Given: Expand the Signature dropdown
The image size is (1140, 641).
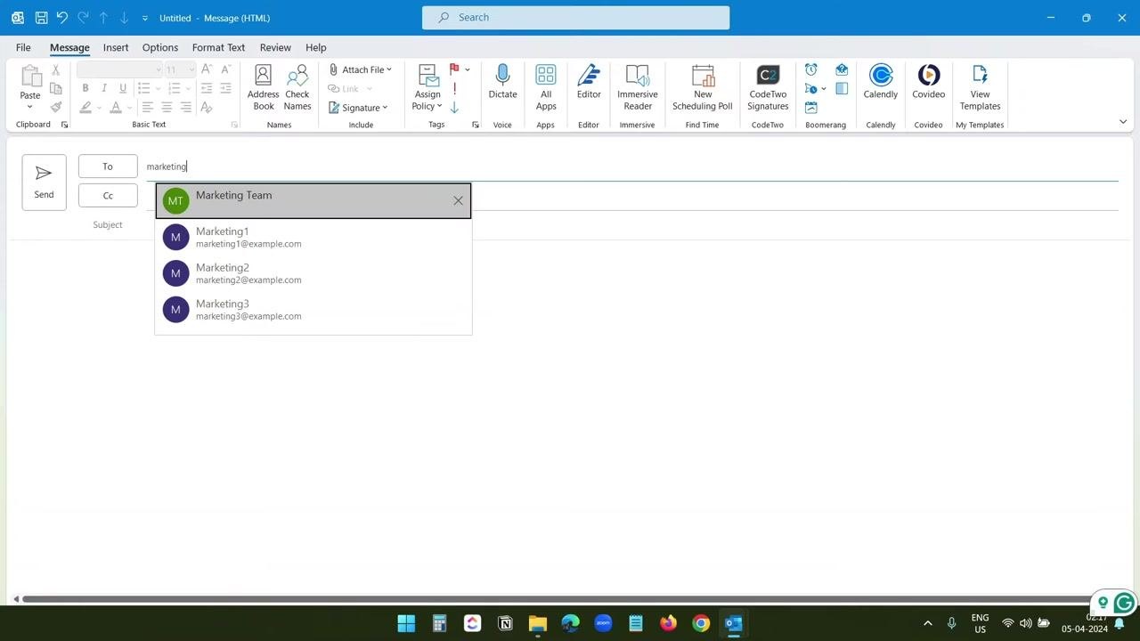Looking at the screenshot, I should (x=385, y=108).
